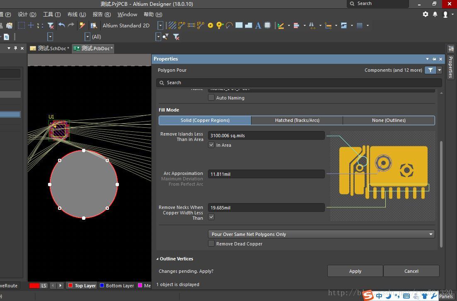457x301 pixels.
Task: Place a pad on the board
Action: click(x=210, y=26)
